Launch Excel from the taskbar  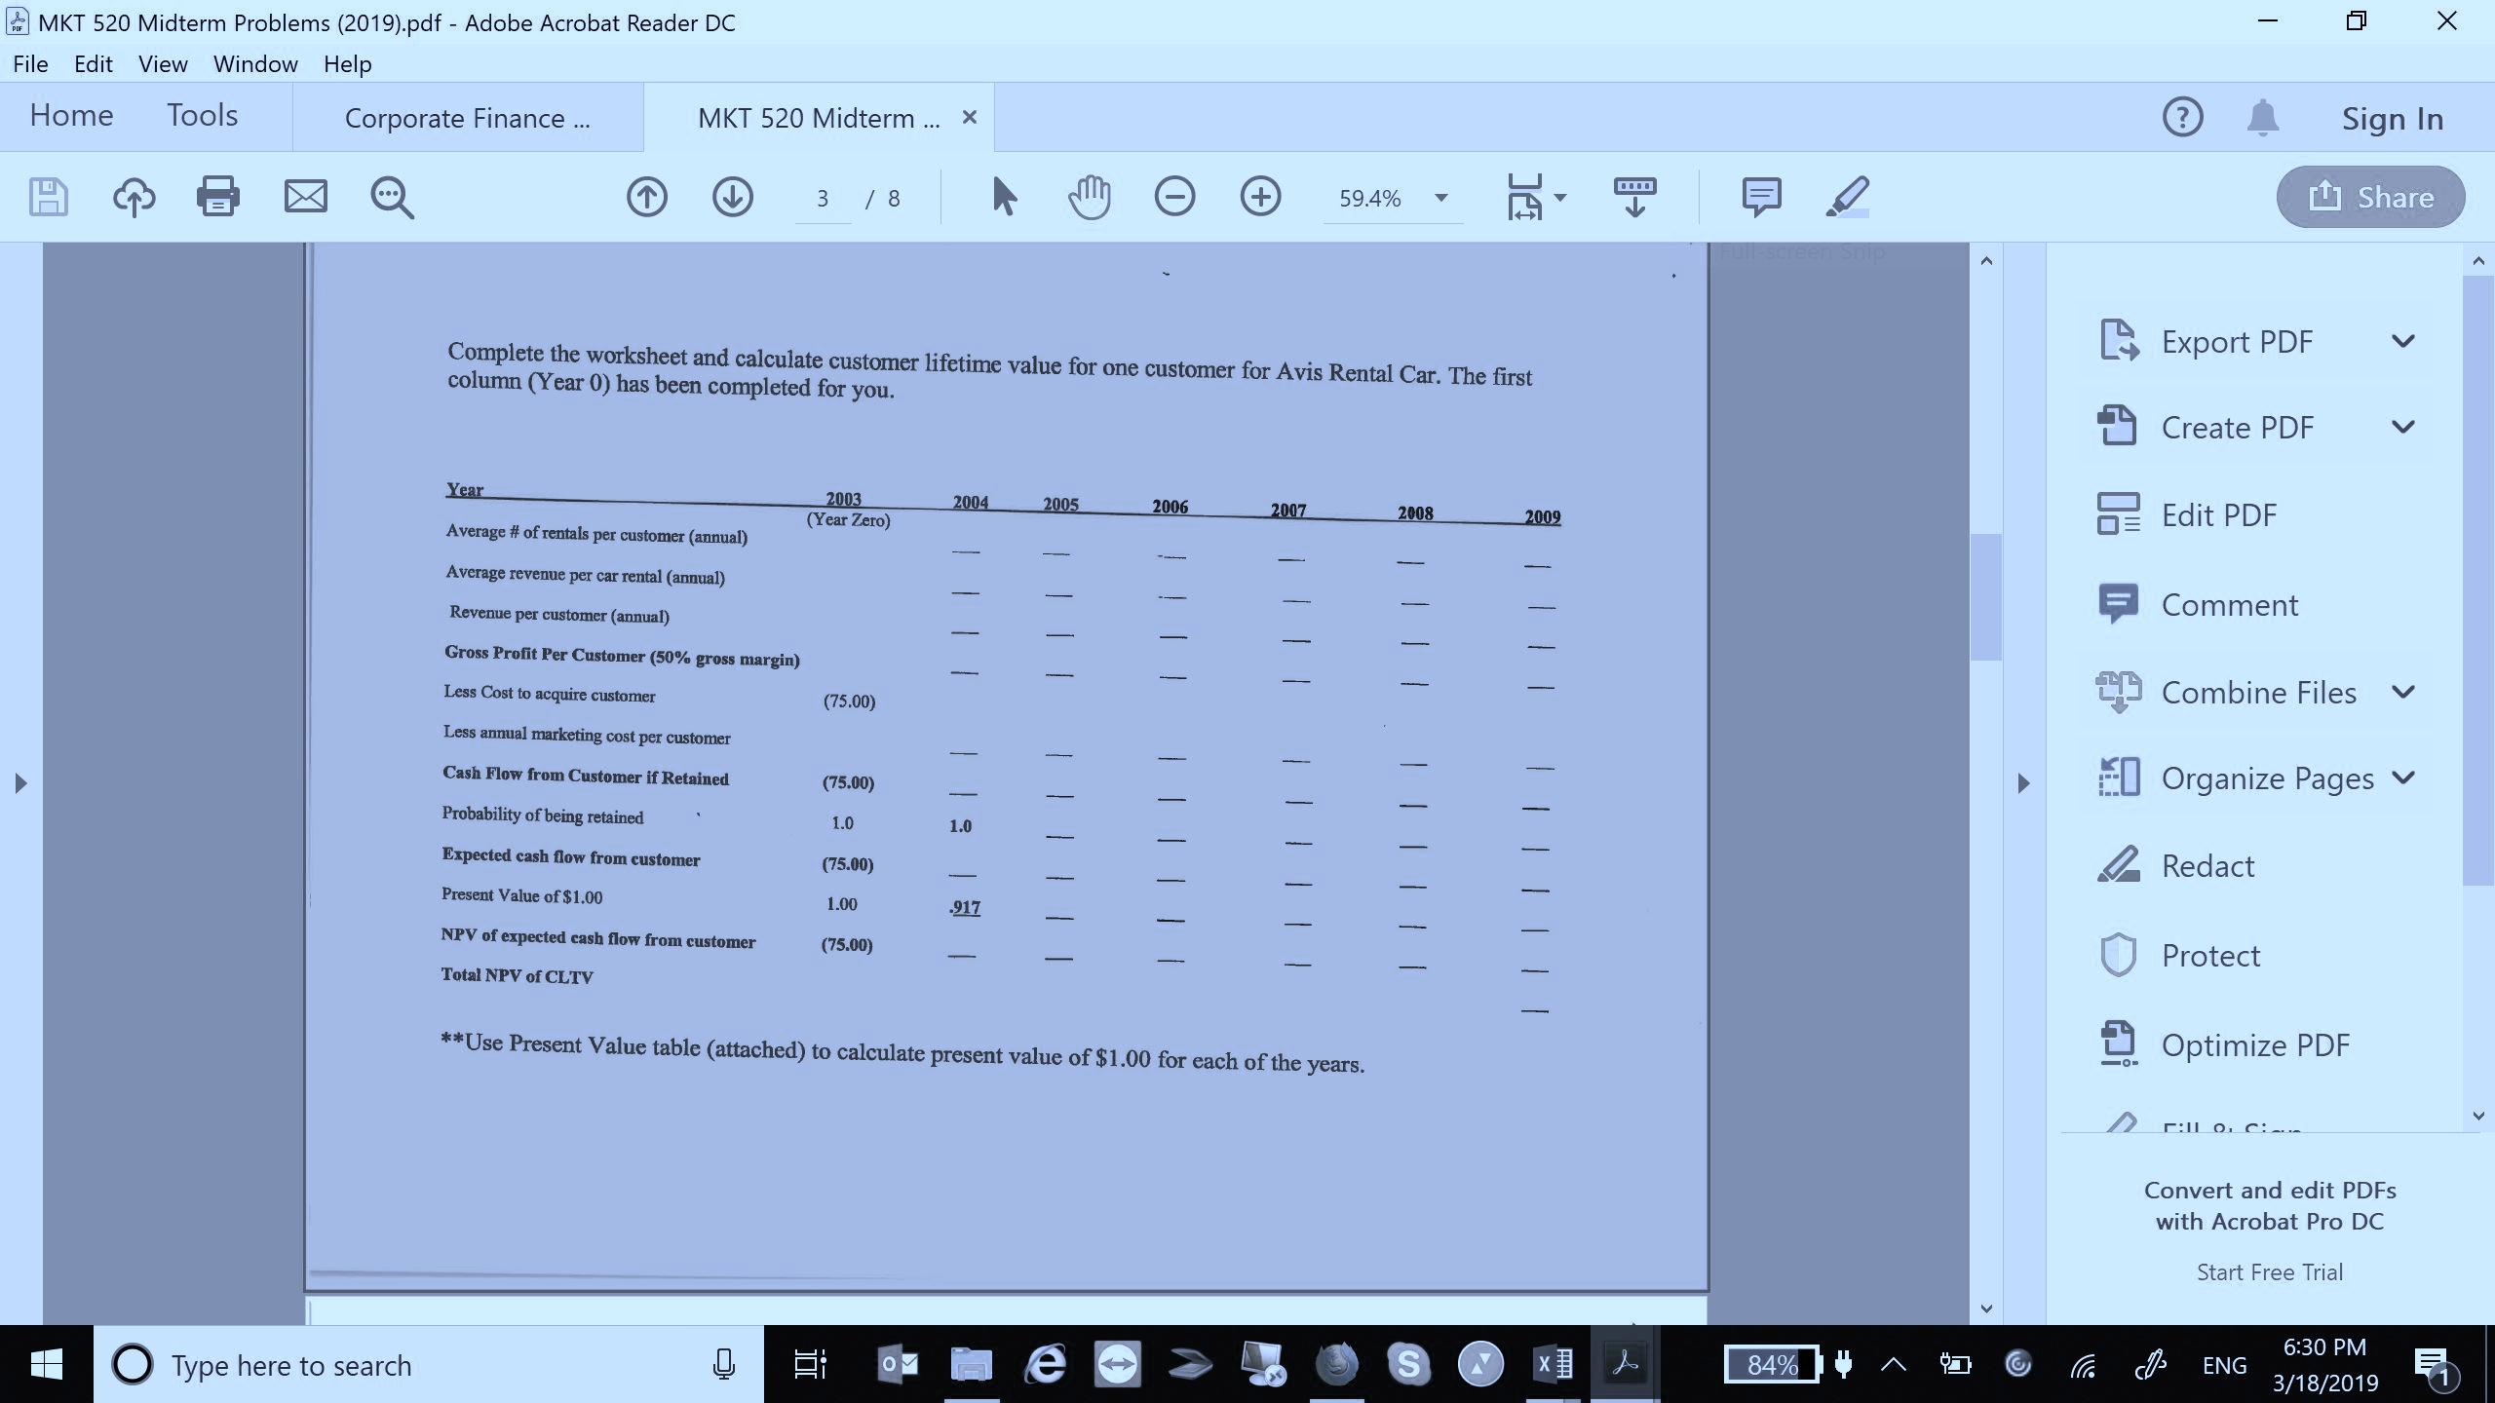[1553, 1363]
